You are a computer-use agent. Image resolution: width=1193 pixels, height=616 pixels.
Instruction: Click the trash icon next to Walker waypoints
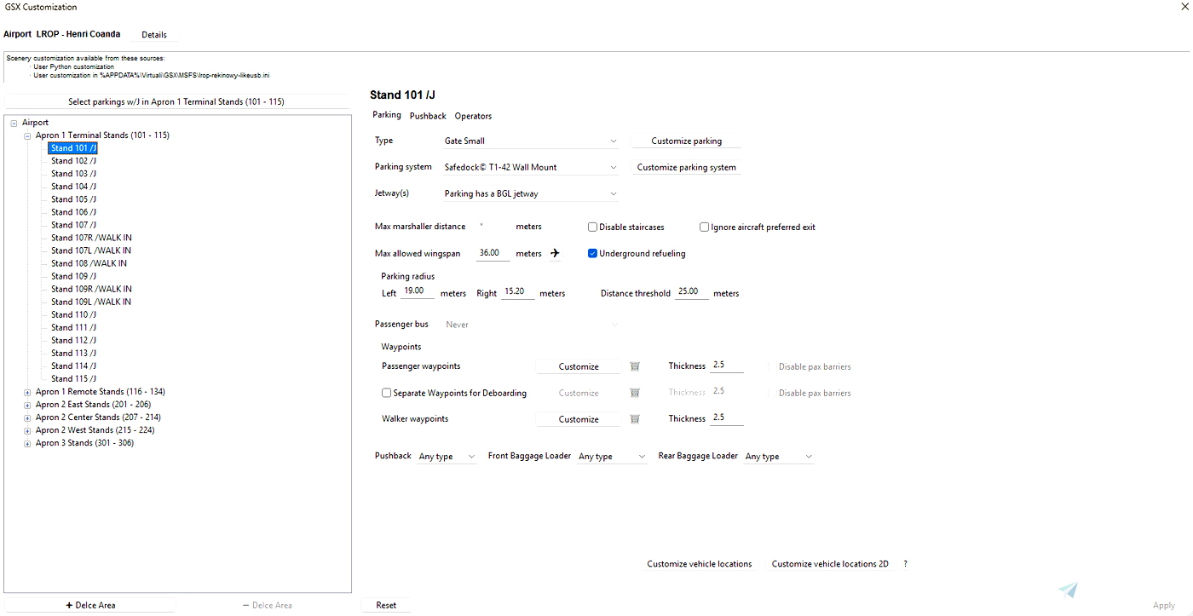[634, 418]
